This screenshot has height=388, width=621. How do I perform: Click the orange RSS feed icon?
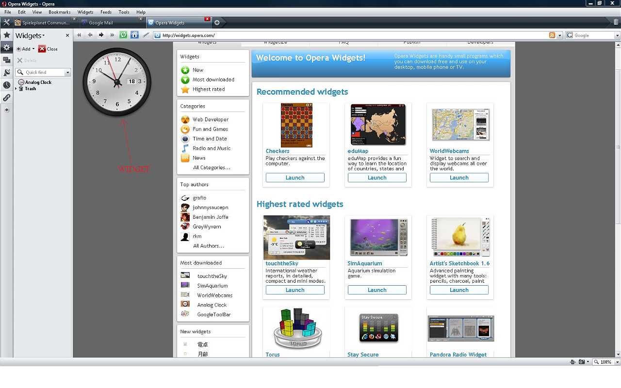pyautogui.click(x=552, y=35)
